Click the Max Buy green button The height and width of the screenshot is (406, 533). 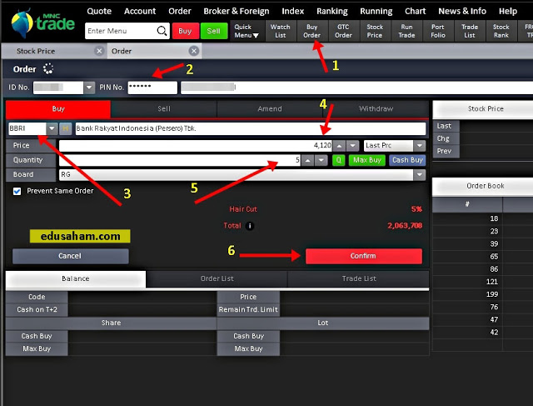point(367,160)
